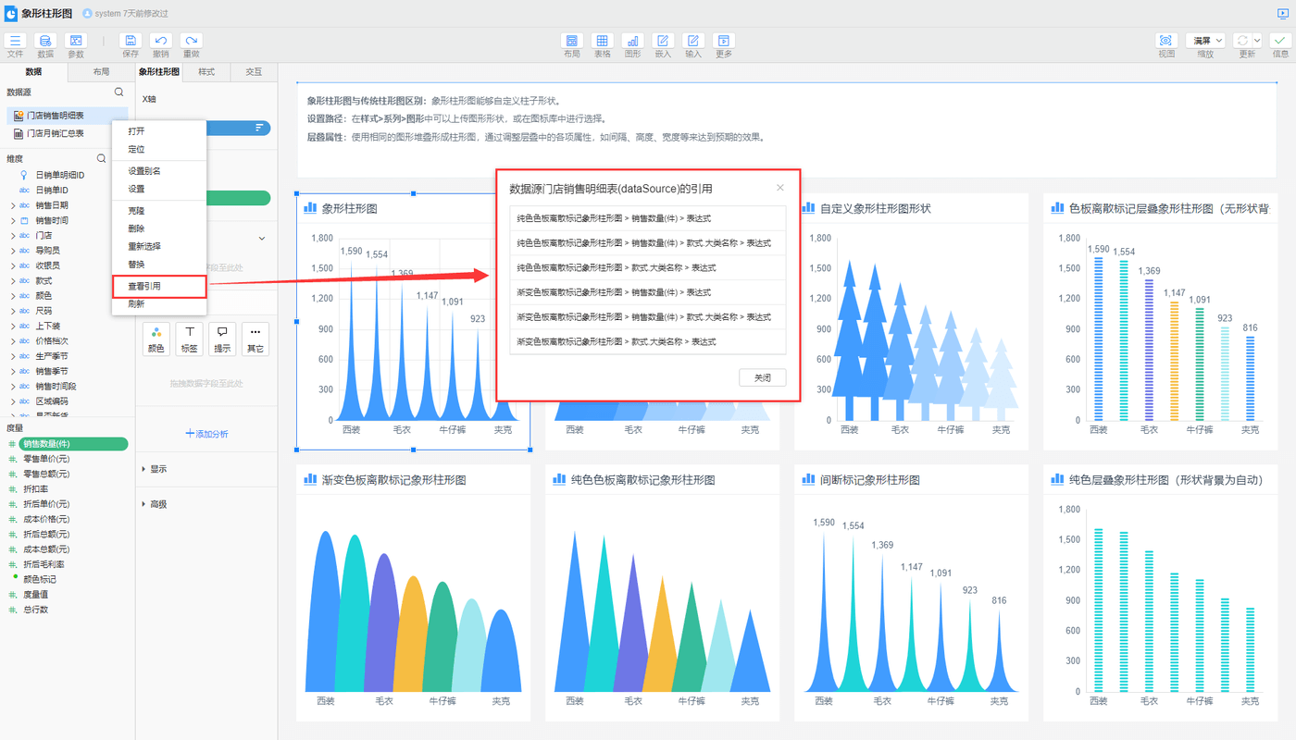The image size is (1296, 740).
Task: Expand the 销售日期 dimension node
Action: click(x=12, y=205)
